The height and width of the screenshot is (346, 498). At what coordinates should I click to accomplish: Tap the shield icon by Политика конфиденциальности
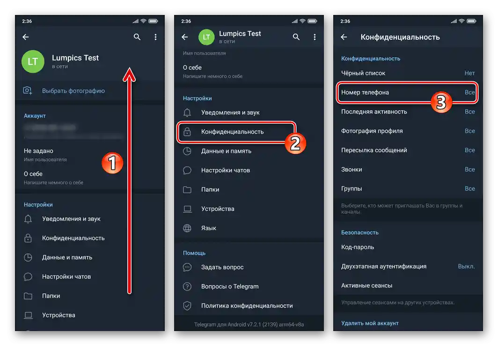click(187, 306)
